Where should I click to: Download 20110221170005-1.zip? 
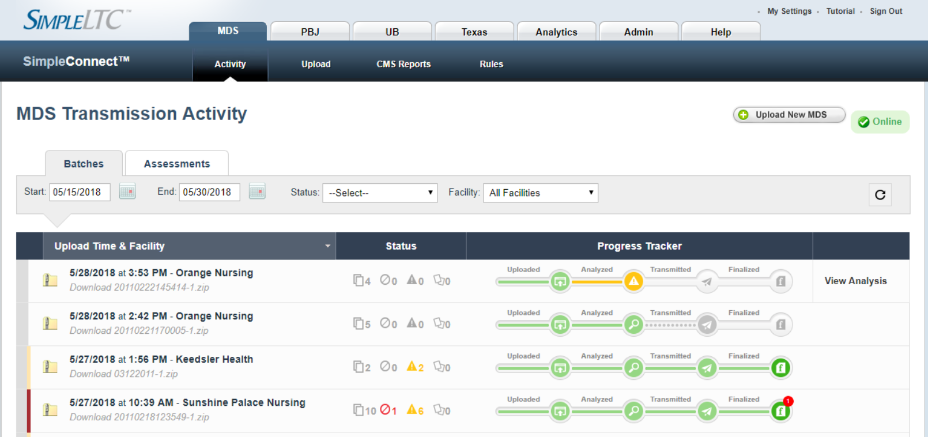pos(139,330)
